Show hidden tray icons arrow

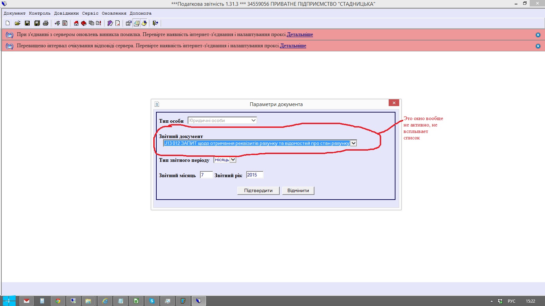[492, 301]
